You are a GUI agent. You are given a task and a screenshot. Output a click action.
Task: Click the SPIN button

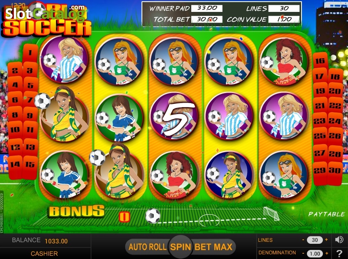point(181,247)
